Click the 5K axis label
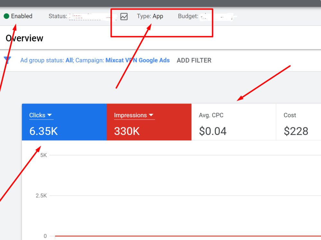 point(43,155)
